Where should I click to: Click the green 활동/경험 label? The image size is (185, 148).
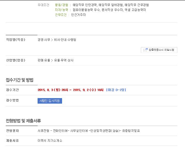click(x=61, y=5)
